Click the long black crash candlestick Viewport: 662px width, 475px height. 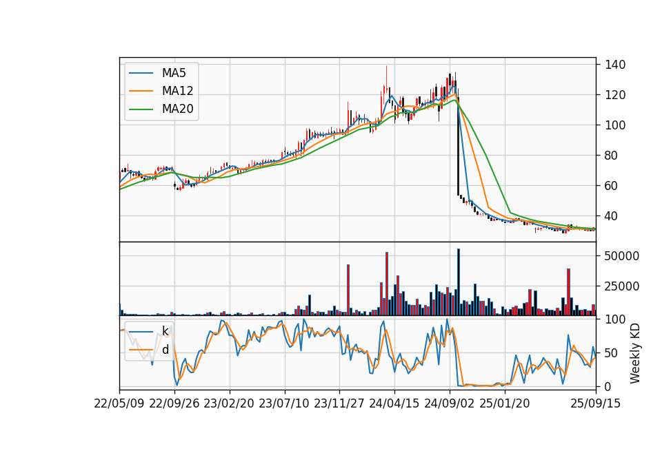pyautogui.click(x=458, y=146)
